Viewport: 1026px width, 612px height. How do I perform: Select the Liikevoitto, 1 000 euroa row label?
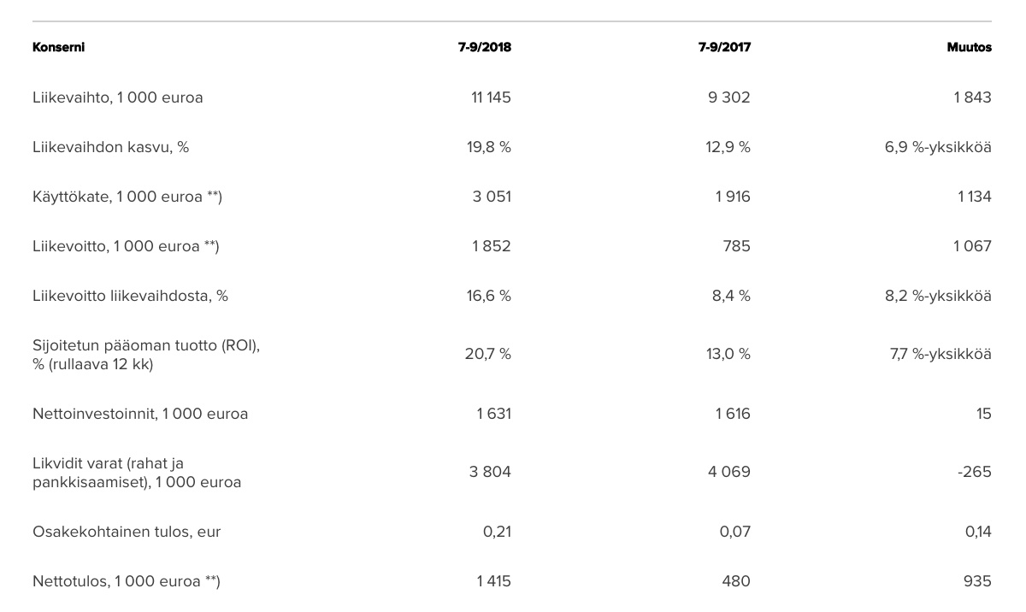pyautogui.click(x=126, y=246)
